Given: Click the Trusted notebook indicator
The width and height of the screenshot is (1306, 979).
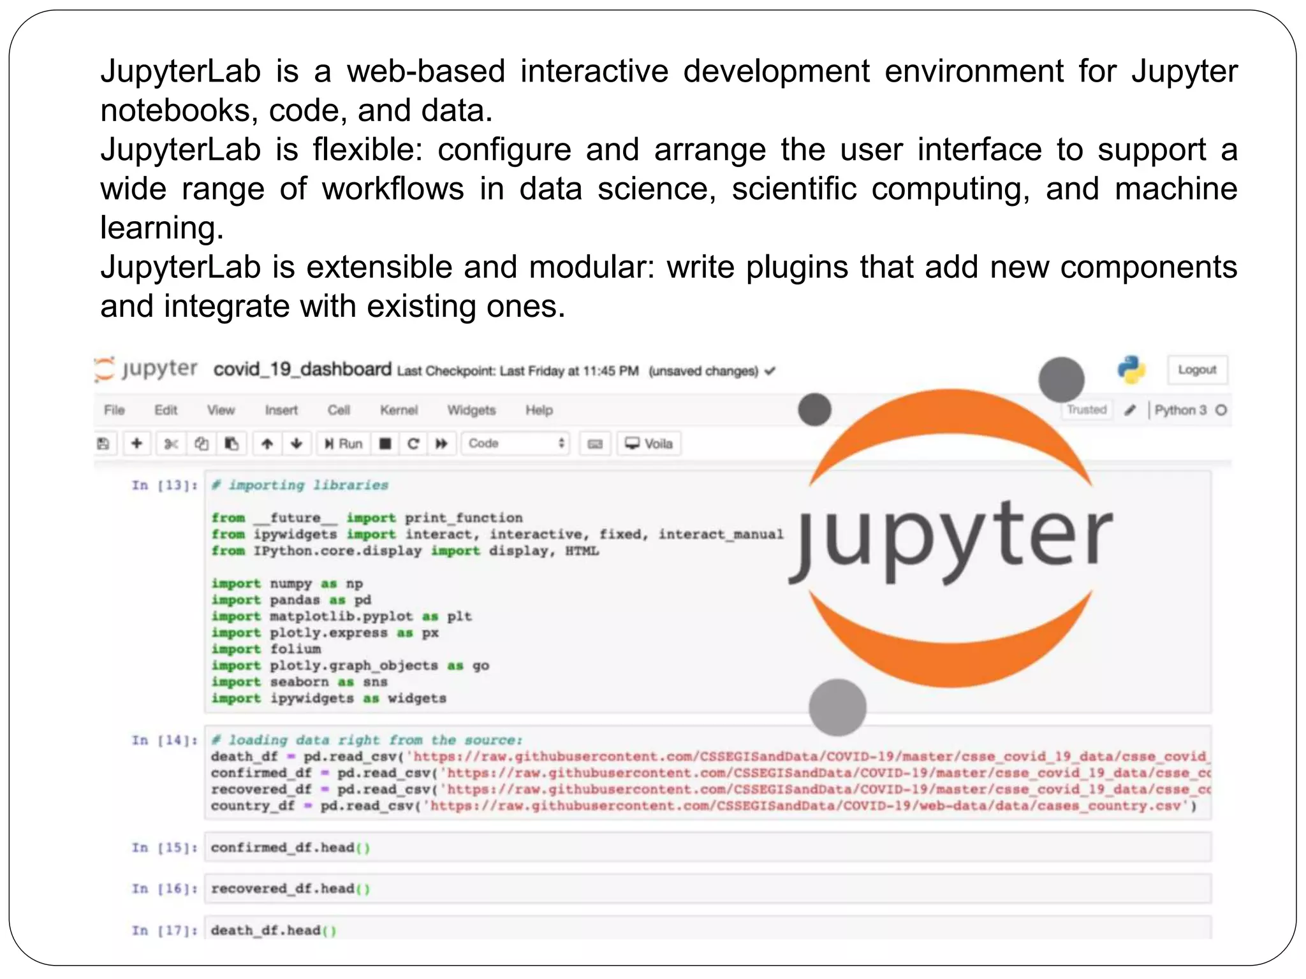Looking at the screenshot, I should [x=1087, y=409].
